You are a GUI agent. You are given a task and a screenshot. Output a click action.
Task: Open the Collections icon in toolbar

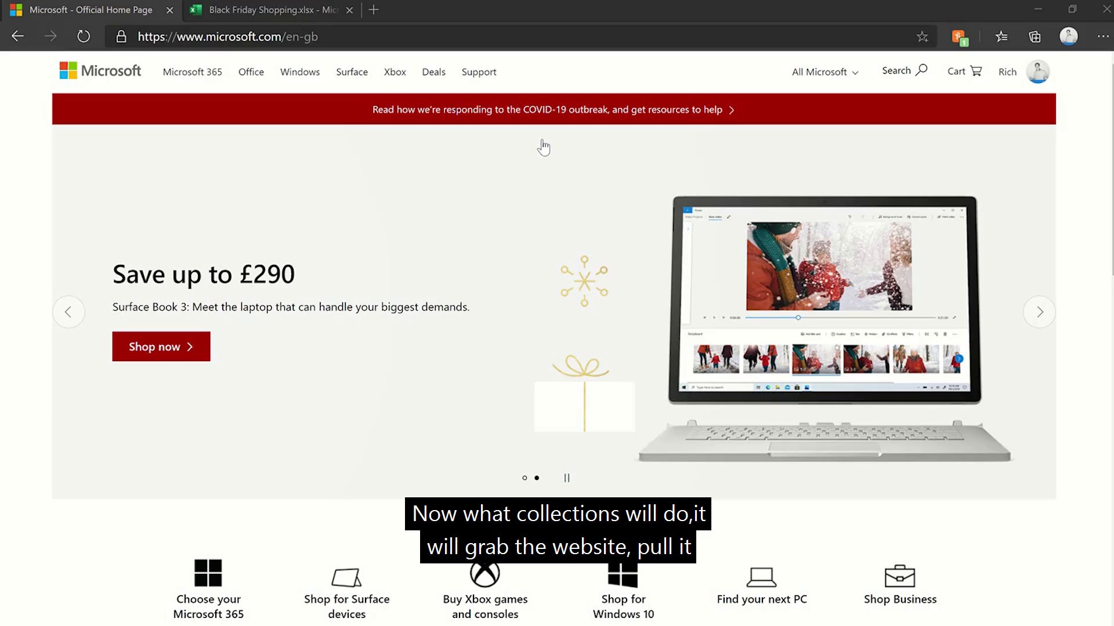[x=1035, y=37]
